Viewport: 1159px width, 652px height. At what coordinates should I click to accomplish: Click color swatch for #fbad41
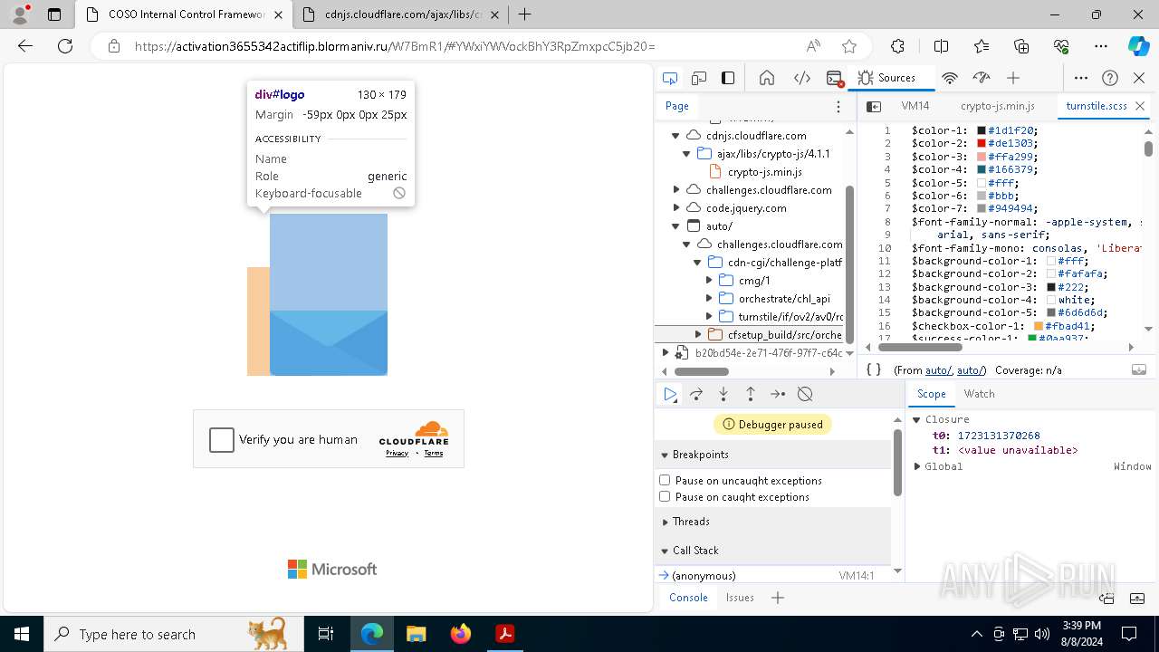point(1039,326)
